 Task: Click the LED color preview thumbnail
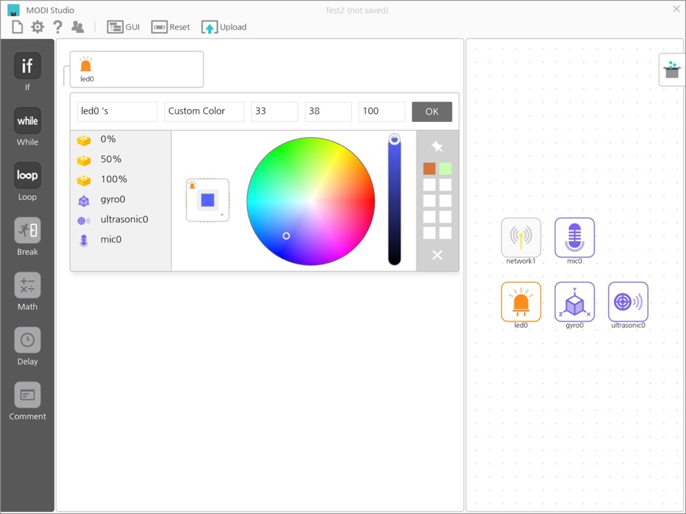click(x=207, y=200)
